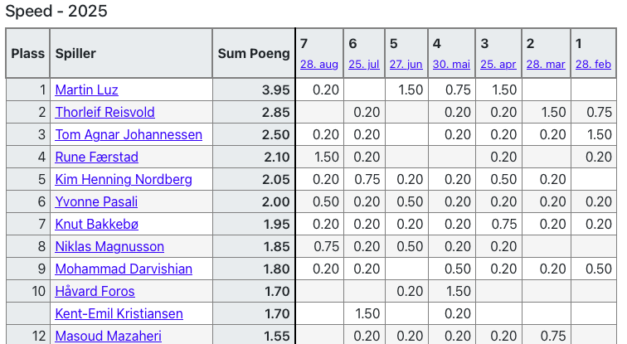Open Yvonne Pasali player link
The image size is (627, 344).
96,202
